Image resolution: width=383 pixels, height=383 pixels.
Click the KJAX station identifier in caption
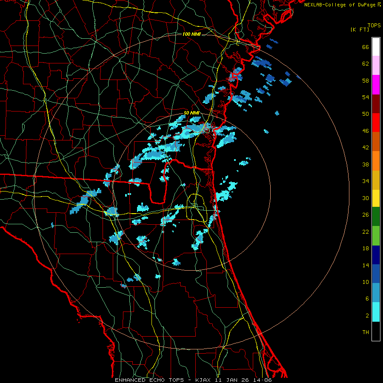click(204, 380)
